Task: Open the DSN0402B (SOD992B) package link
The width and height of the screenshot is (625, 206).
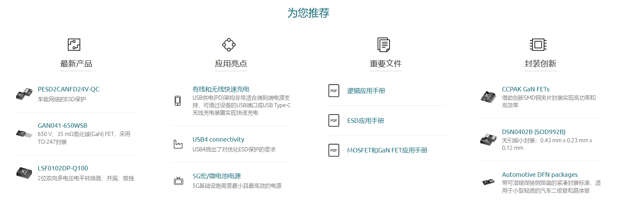Action: [534, 132]
